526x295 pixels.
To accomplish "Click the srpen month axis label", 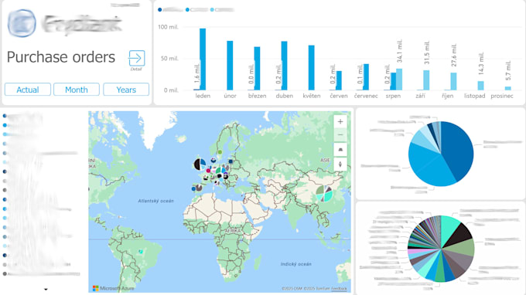I will (x=393, y=96).
